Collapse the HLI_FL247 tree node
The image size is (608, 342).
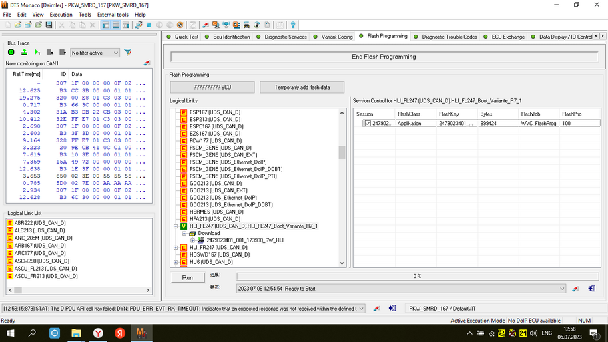coord(176,226)
